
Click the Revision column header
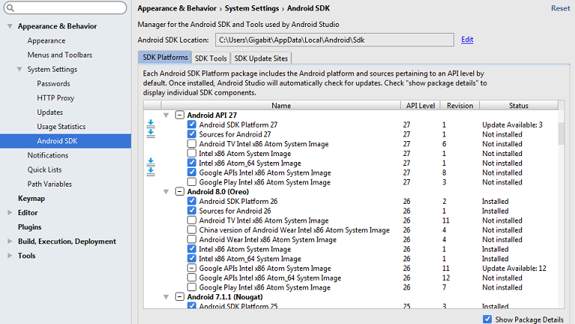(460, 105)
